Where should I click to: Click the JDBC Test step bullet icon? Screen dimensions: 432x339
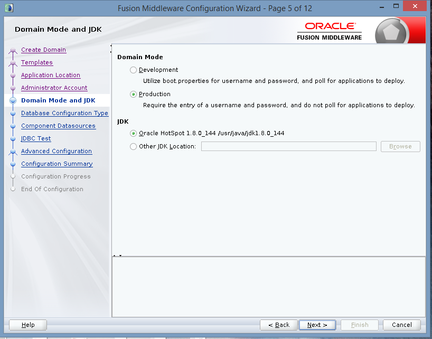click(13, 138)
